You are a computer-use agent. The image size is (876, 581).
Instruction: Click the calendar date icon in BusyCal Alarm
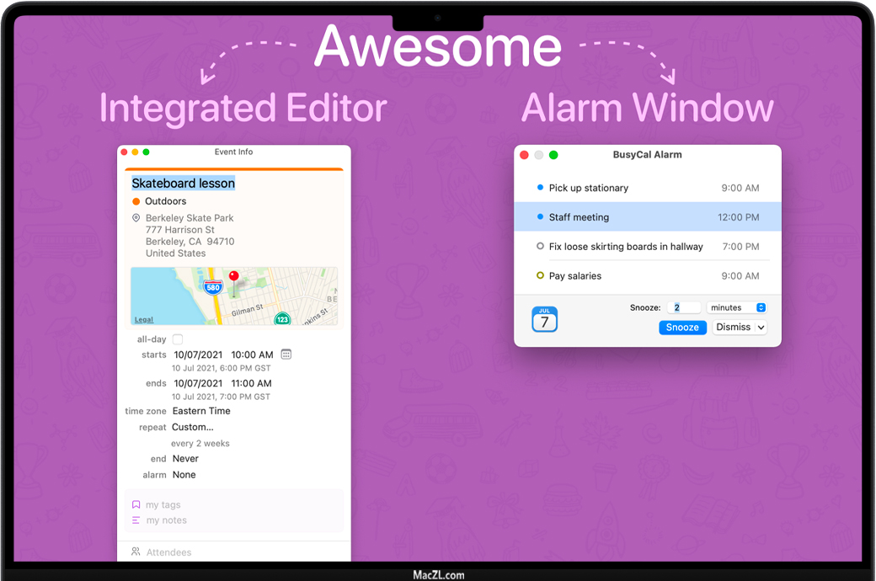pyautogui.click(x=544, y=319)
